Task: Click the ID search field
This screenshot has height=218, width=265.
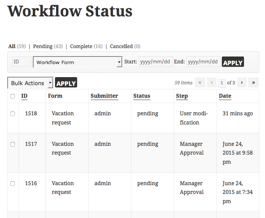Action: tap(22, 62)
